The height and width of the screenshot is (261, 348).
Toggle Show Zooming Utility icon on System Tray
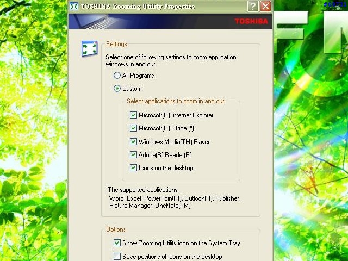coord(117,243)
